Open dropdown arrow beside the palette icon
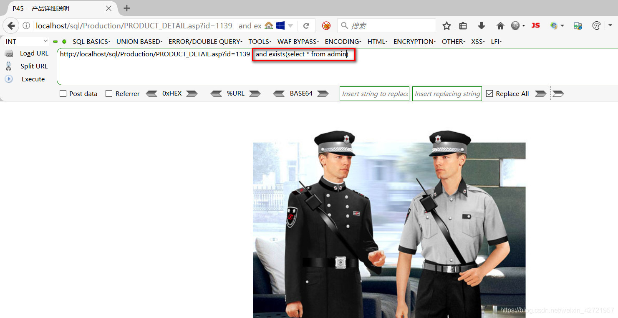 610,26
